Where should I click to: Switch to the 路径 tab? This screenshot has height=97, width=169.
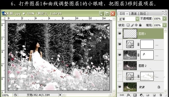tap(143, 14)
